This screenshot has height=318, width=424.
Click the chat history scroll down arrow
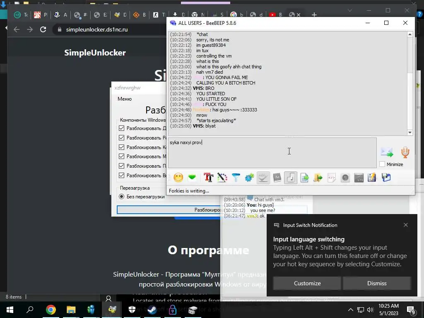(x=410, y=132)
